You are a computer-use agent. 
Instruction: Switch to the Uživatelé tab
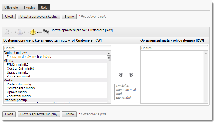tap(11, 7)
